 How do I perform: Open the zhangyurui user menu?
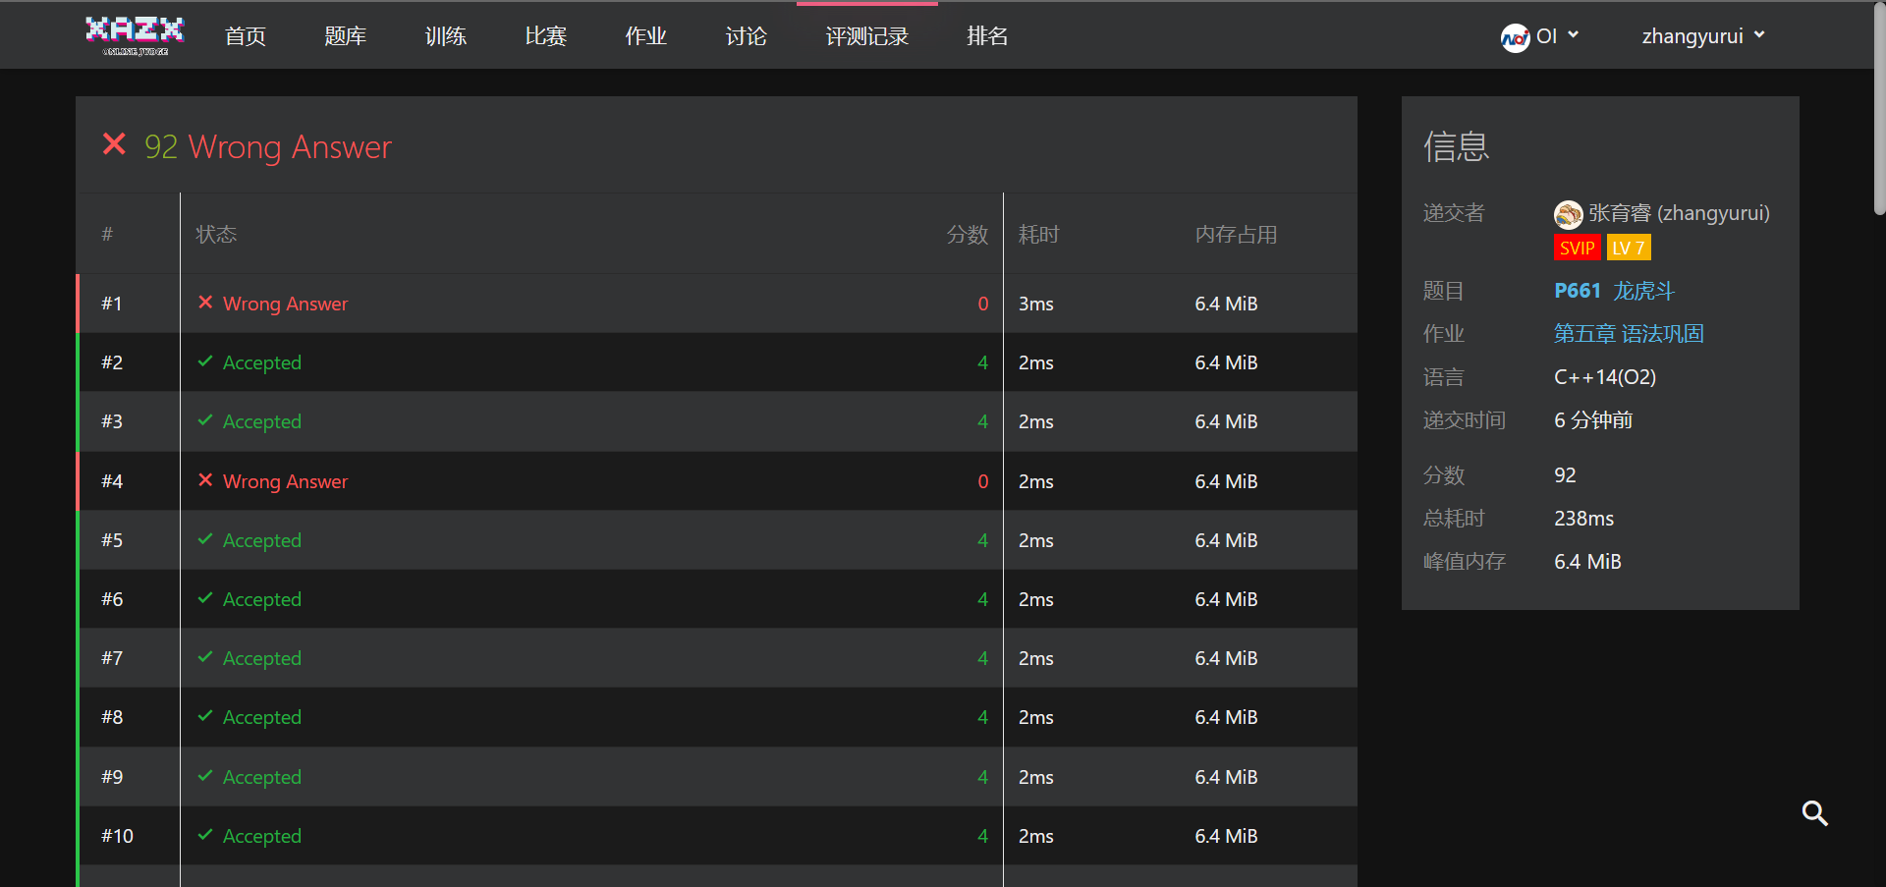pyautogui.click(x=1702, y=36)
